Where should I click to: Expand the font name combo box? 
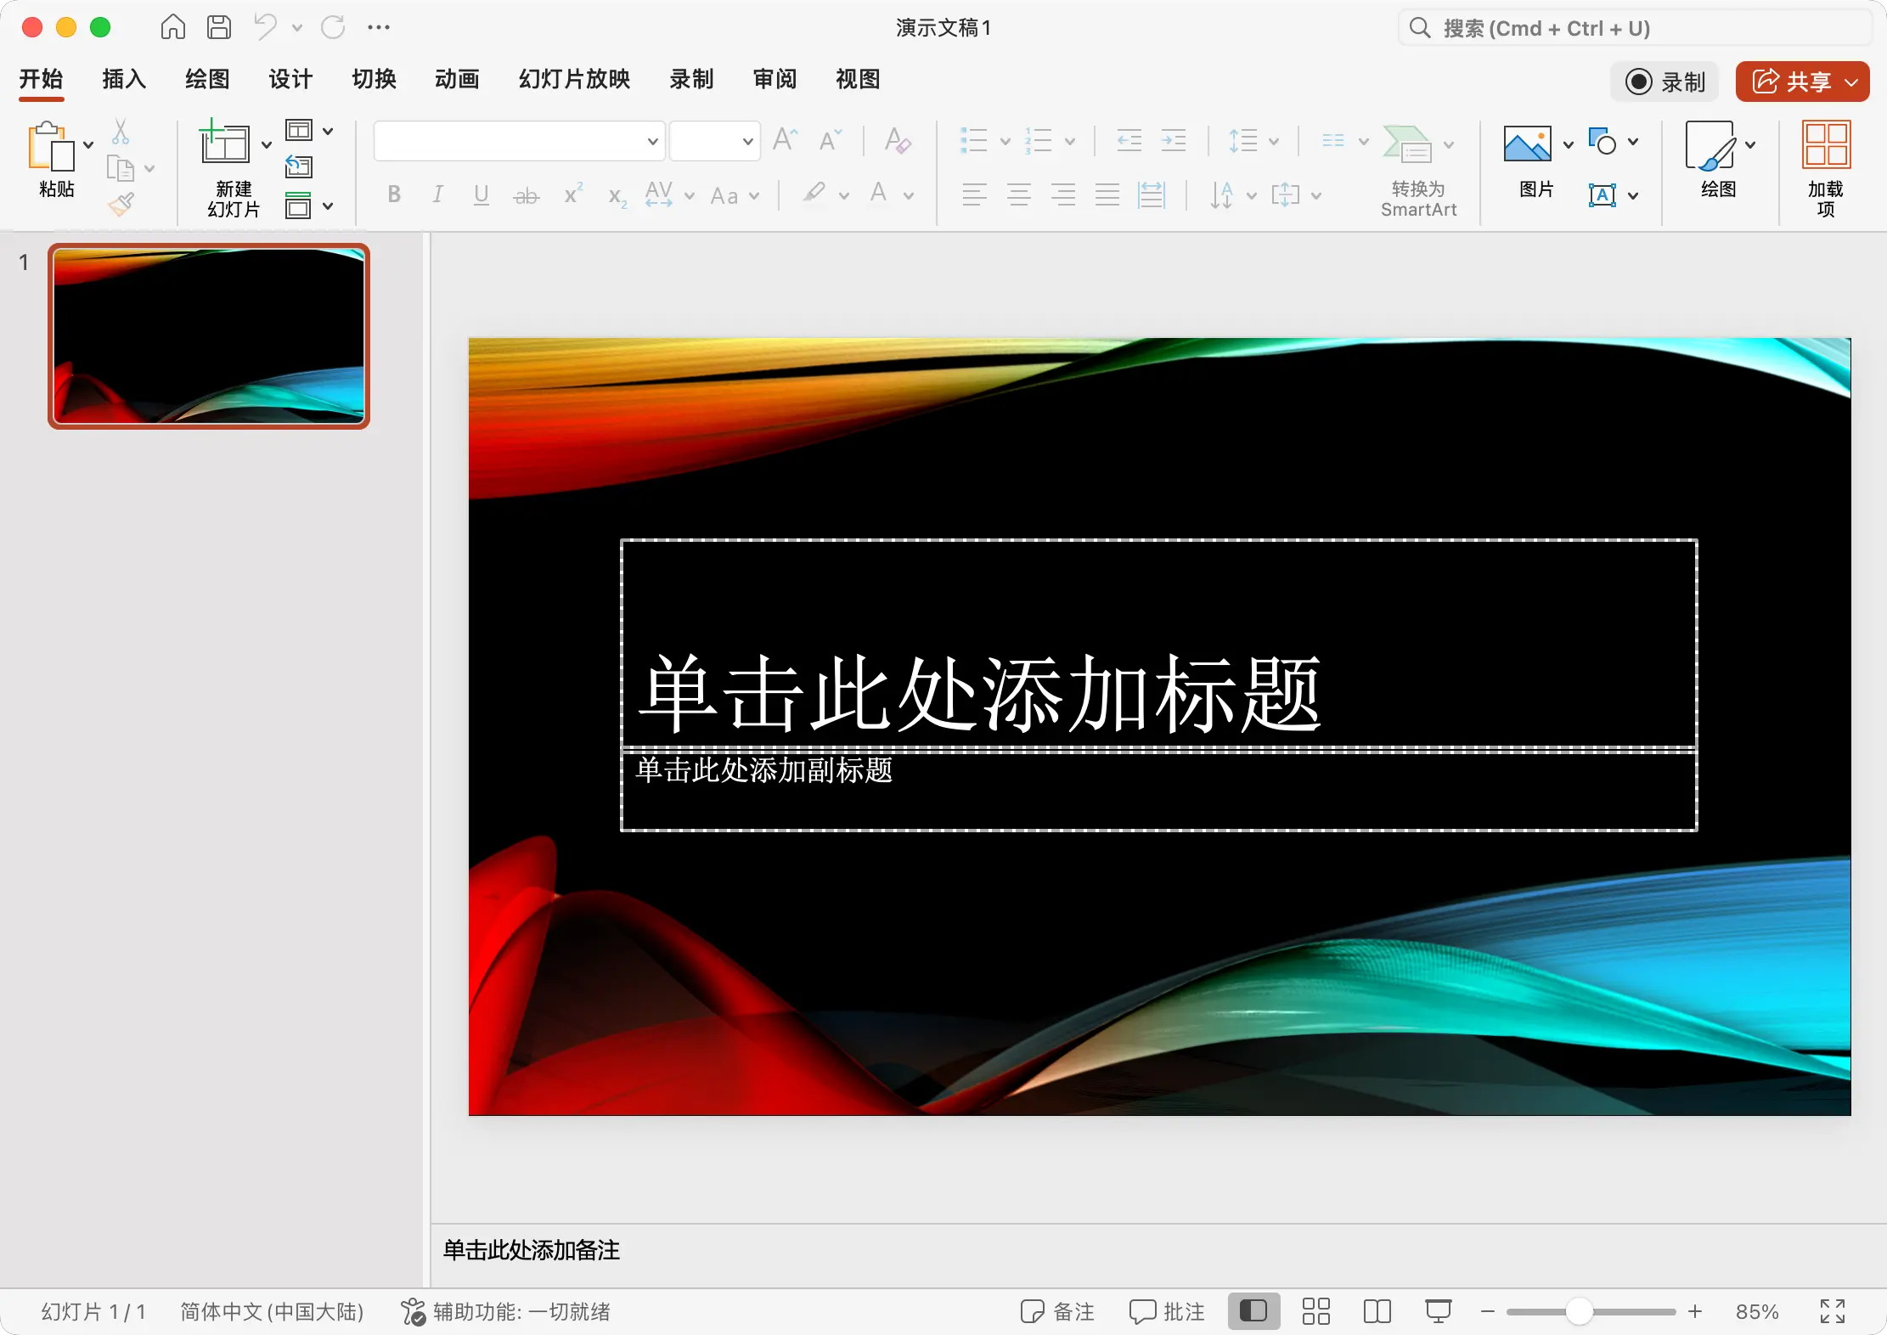pos(652,141)
